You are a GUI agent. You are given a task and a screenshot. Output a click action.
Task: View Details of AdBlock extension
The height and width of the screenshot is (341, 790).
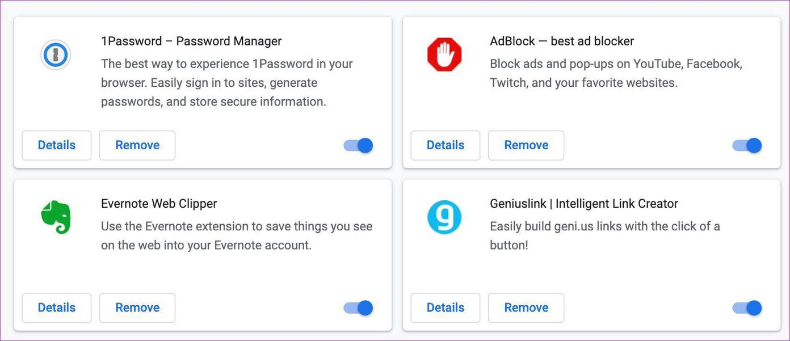click(446, 145)
